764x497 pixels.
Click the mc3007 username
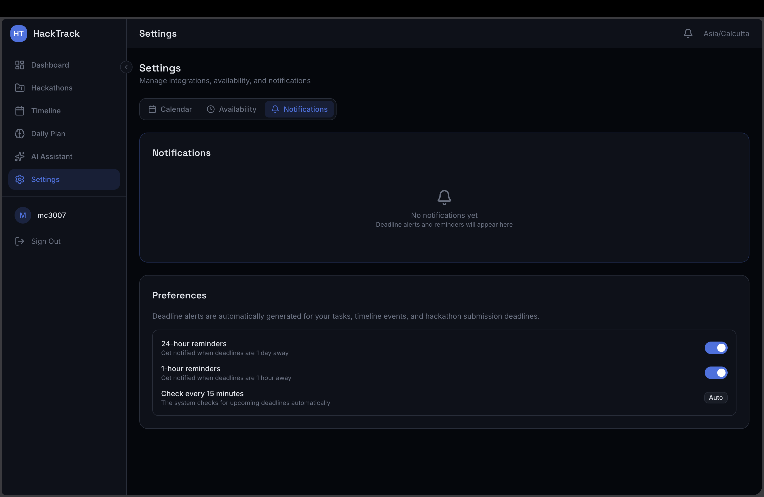(51, 215)
